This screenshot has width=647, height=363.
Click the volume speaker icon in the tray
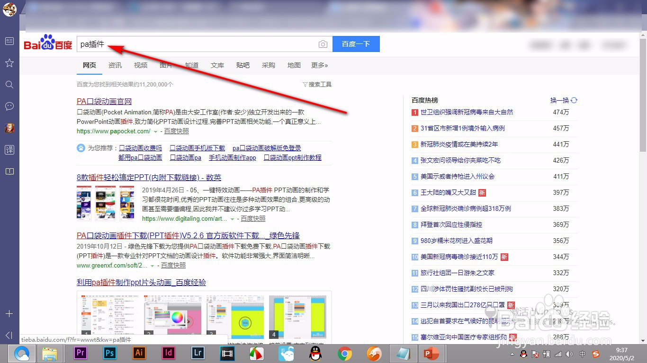coord(569,354)
